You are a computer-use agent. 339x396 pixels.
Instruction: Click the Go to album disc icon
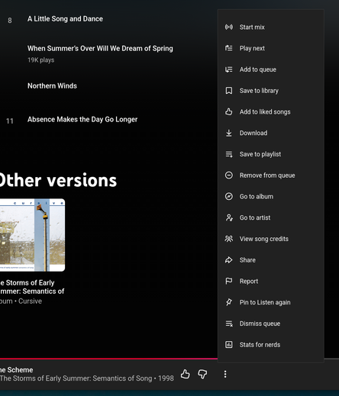[229, 196]
